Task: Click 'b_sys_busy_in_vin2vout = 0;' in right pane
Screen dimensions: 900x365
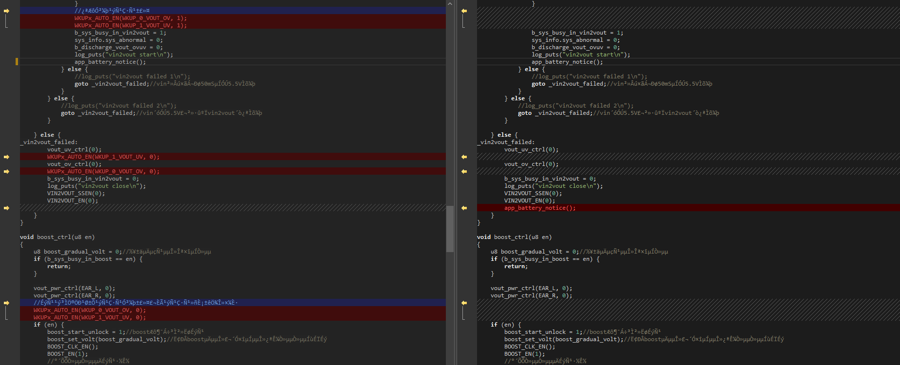Action: (550, 179)
